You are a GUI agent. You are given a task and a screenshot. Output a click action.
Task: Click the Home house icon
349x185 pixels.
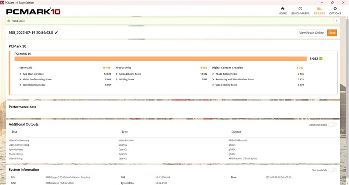282,8
